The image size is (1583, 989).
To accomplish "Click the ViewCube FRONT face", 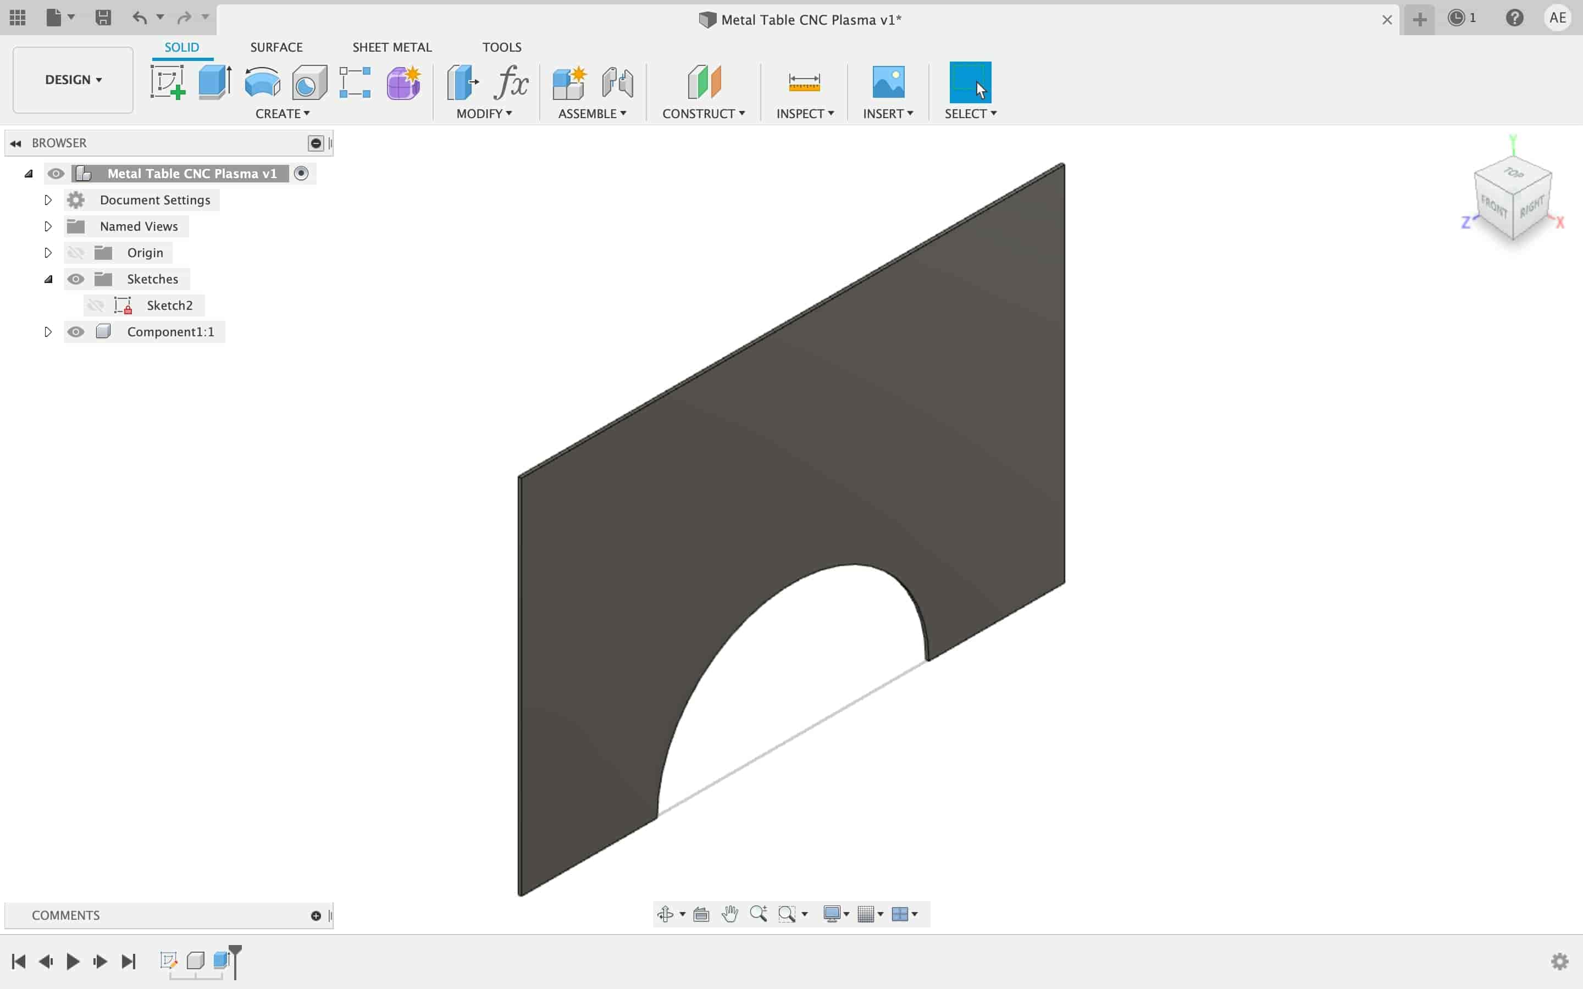I will pos(1494,207).
